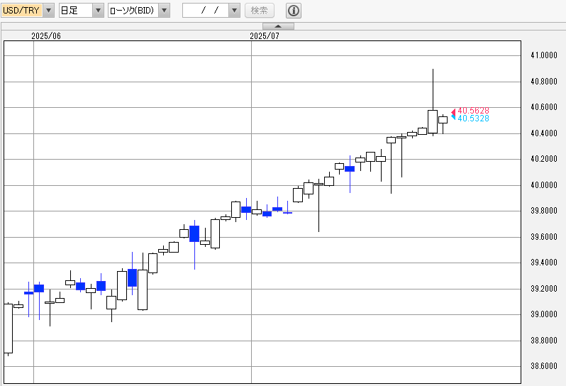Click the 2025/06 date label
This screenshot has height=386, width=566.
(46, 35)
